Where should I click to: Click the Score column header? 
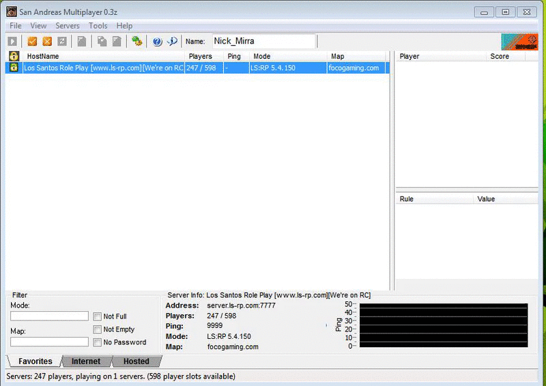tap(505, 56)
